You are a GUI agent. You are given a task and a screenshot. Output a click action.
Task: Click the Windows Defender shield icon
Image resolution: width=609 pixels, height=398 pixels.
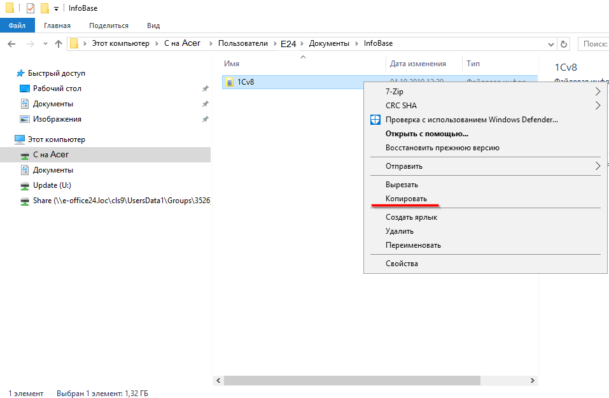[375, 120]
